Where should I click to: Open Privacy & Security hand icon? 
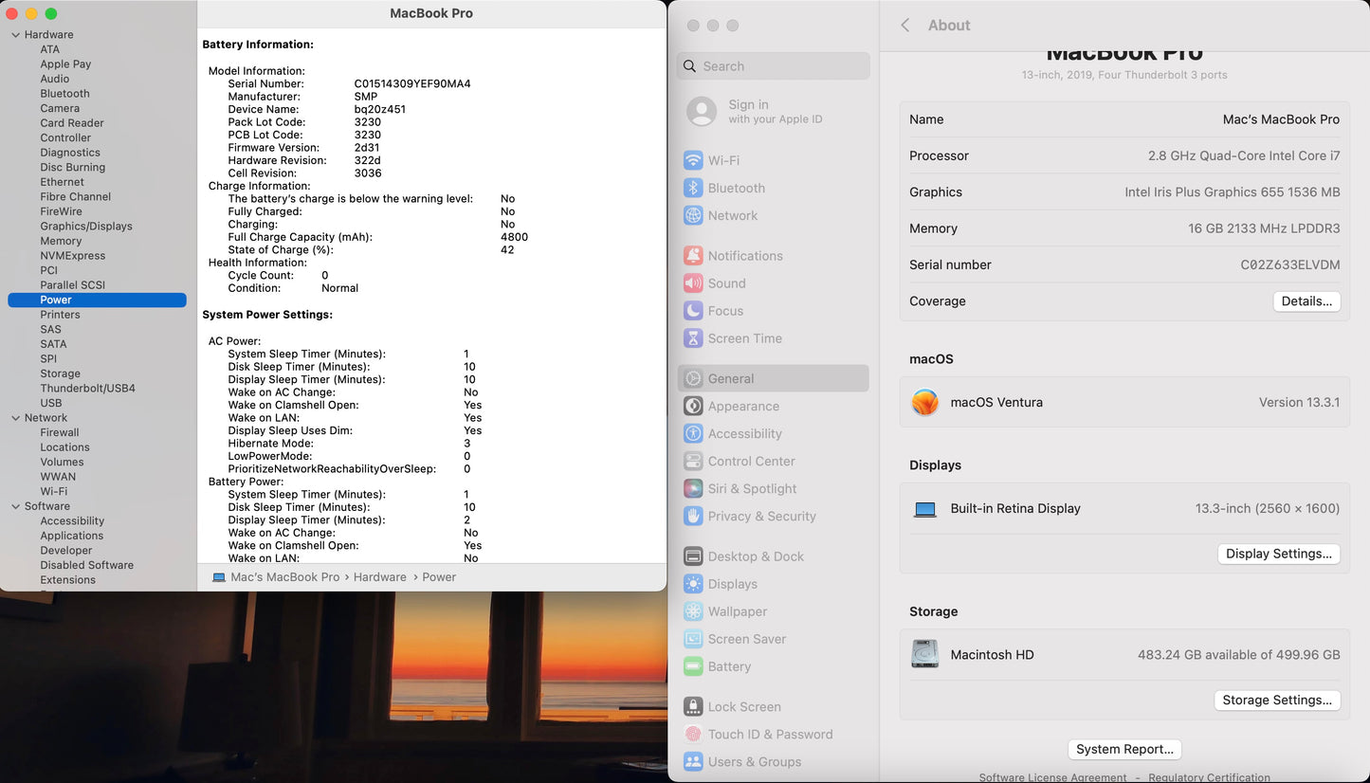coord(693,517)
